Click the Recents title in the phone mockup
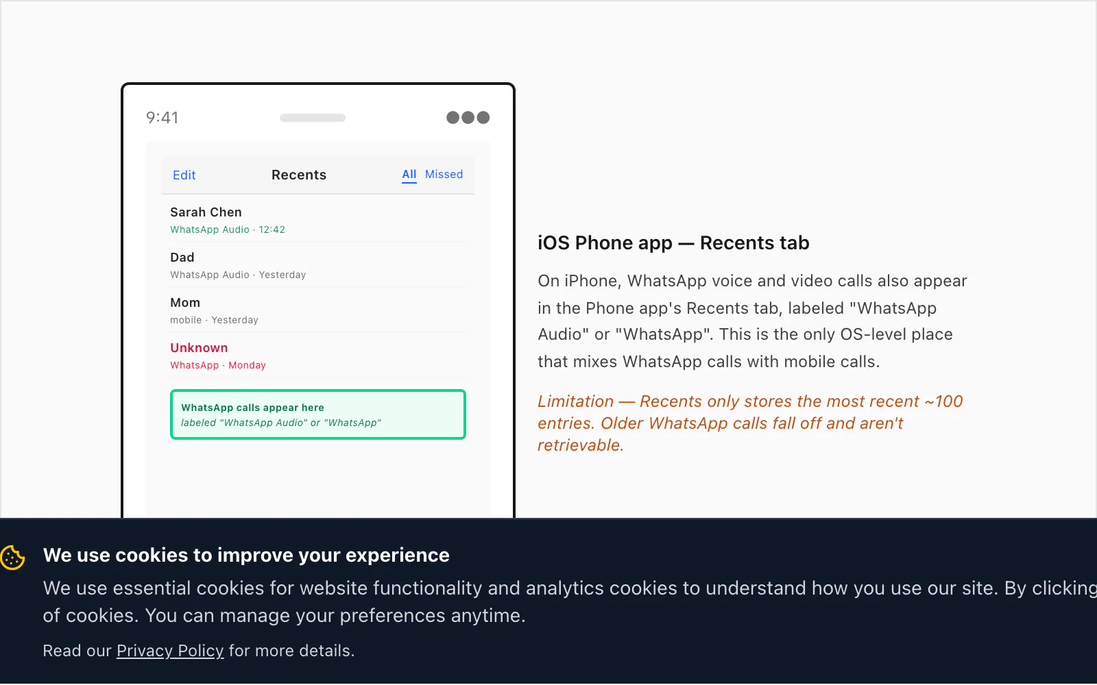The width and height of the screenshot is (1097, 685). [x=299, y=175]
